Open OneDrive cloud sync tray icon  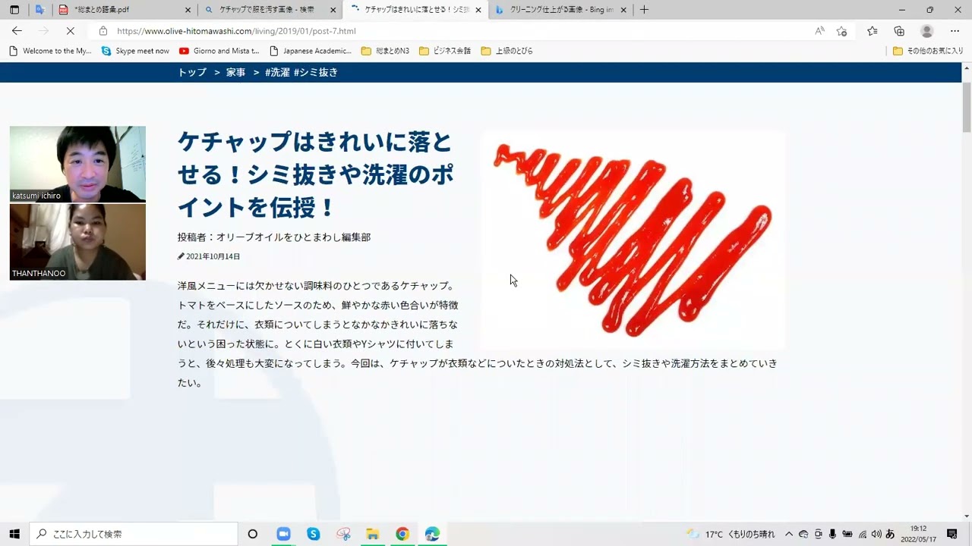pos(803,534)
